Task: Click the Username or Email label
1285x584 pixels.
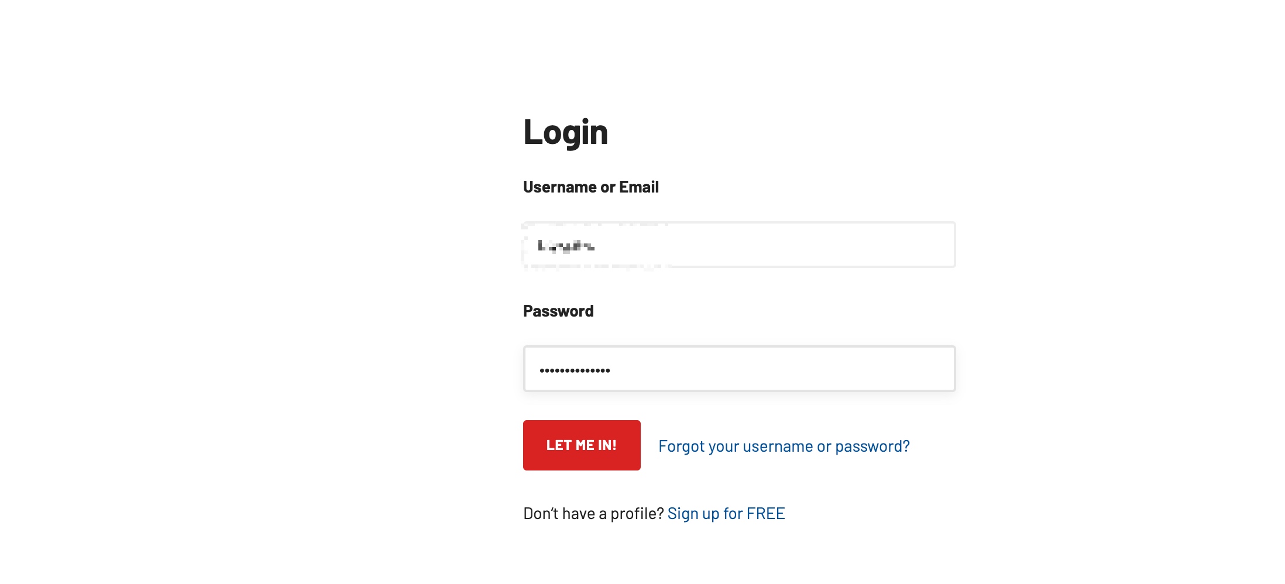Action: (591, 187)
